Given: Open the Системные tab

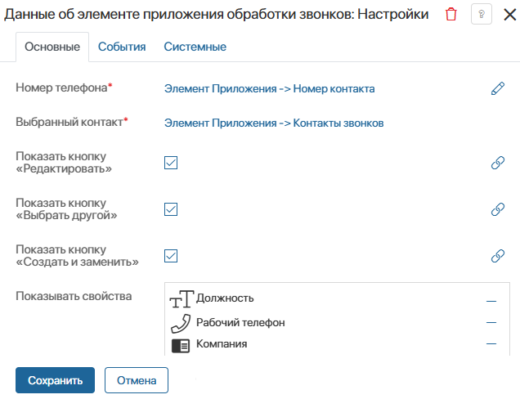Looking at the screenshot, I should [x=195, y=47].
